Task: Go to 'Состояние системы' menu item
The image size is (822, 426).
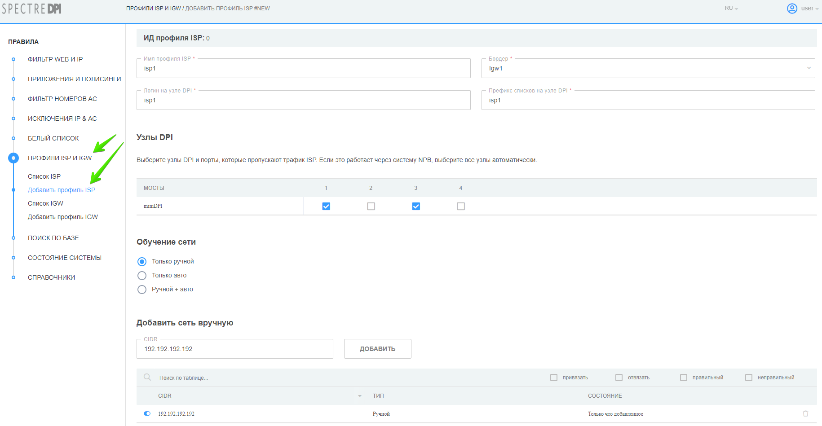Action: click(65, 258)
